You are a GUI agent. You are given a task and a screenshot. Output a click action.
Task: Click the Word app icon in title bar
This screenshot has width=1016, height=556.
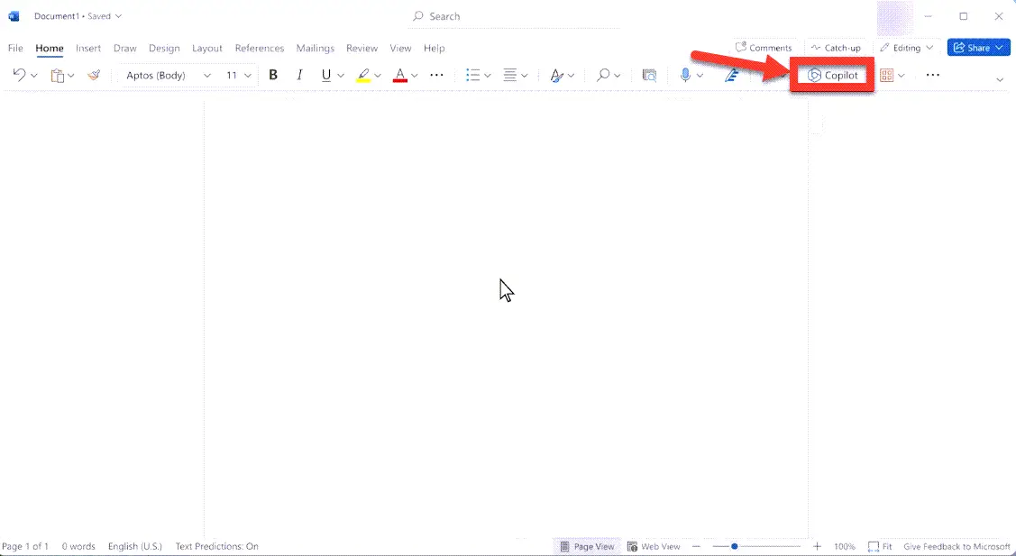click(x=14, y=16)
